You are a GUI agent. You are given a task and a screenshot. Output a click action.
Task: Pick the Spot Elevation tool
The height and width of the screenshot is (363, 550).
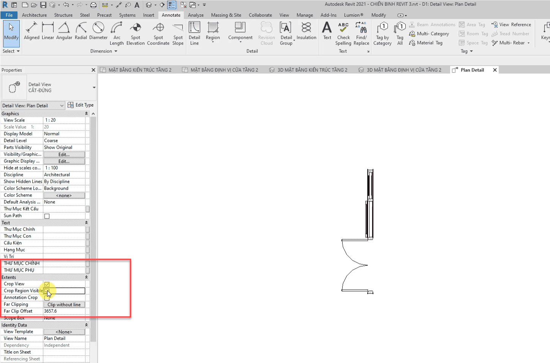coord(136,34)
